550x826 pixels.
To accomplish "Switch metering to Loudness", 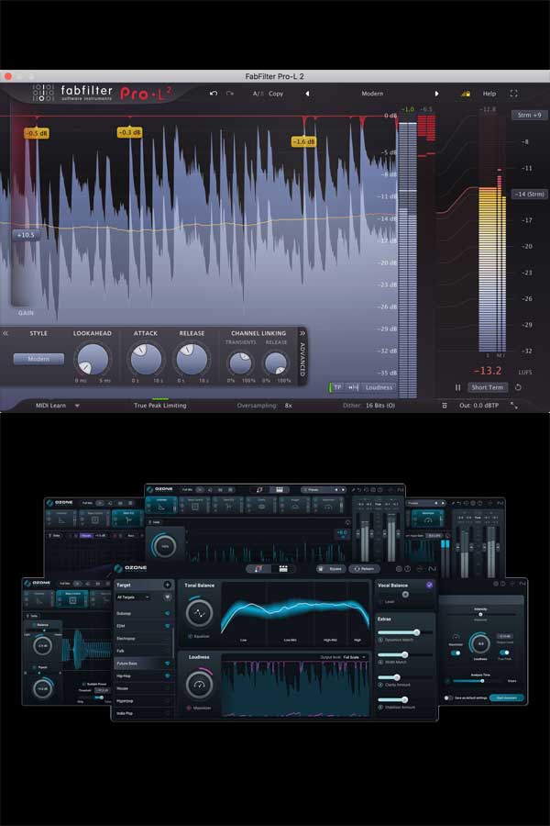I will [x=379, y=387].
